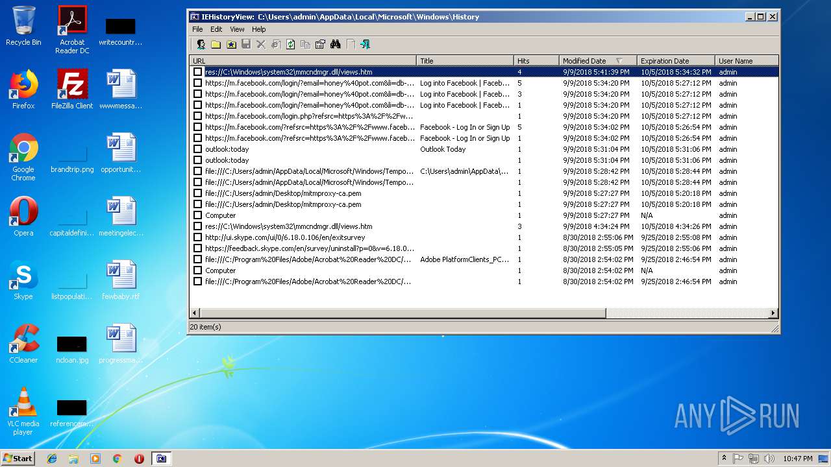The height and width of the screenshot is (467, 831).
Task: Check the box for Computer row dated 9/9/2018
Action: [x=198, y=215]
